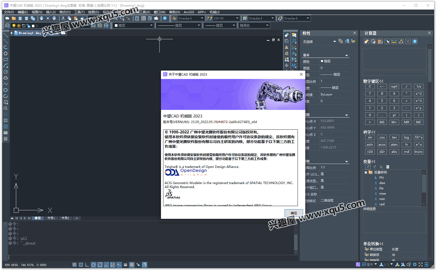The height and width of the screenshot is (270, 436).
Task: Toggle Lineweight display in status bar
Action: point(125,265)
